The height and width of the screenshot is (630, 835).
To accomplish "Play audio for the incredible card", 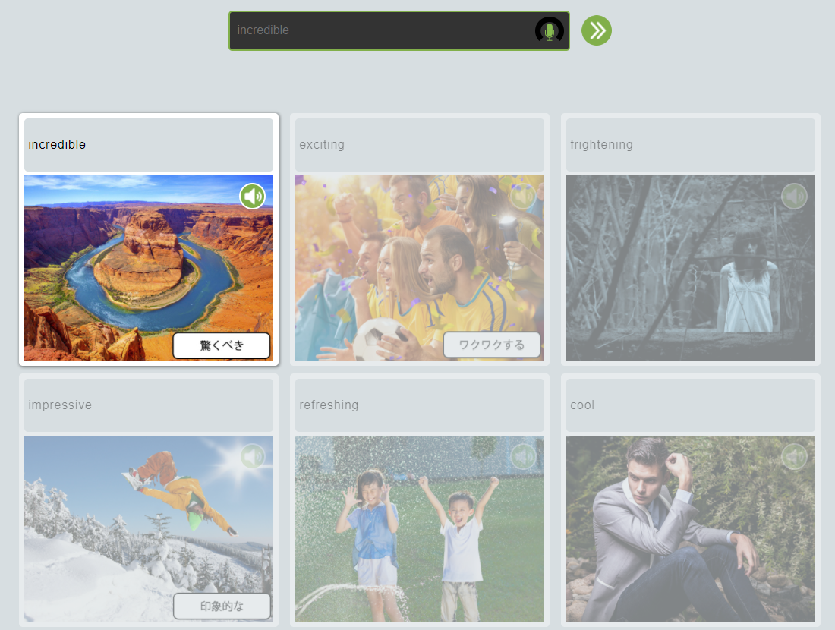I will (253, 197).
